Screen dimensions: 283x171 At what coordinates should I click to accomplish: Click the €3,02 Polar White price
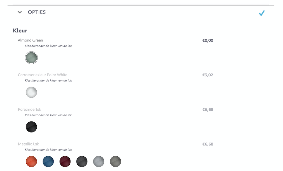208,75
